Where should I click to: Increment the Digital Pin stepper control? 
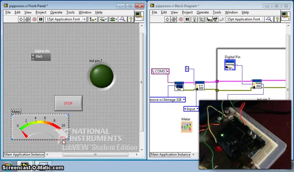click(x=33, y=56)
